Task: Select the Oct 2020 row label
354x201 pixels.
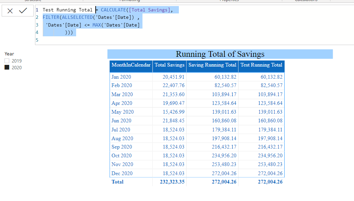Action: [122, 156]
